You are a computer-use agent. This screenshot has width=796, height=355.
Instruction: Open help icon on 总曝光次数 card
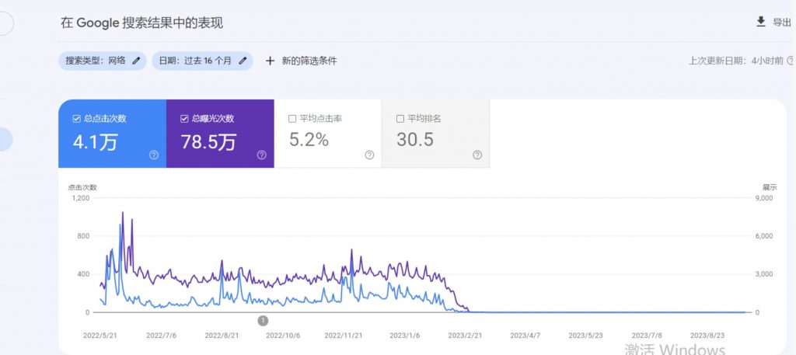[x=261, y=155]
